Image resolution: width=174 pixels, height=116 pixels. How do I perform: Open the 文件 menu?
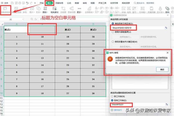[x=6, y=3]
